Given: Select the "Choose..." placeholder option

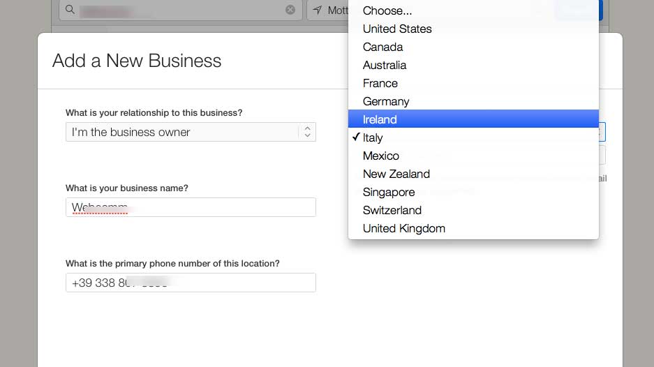Looking at the screenshot, I should (387, 10).
